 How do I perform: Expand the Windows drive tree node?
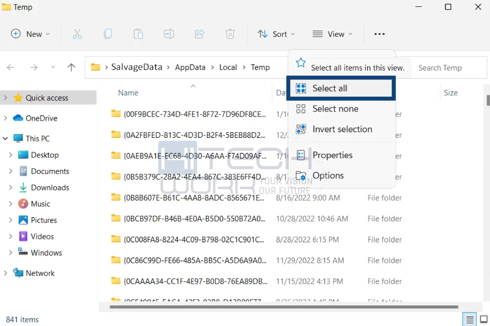[11, 253]
